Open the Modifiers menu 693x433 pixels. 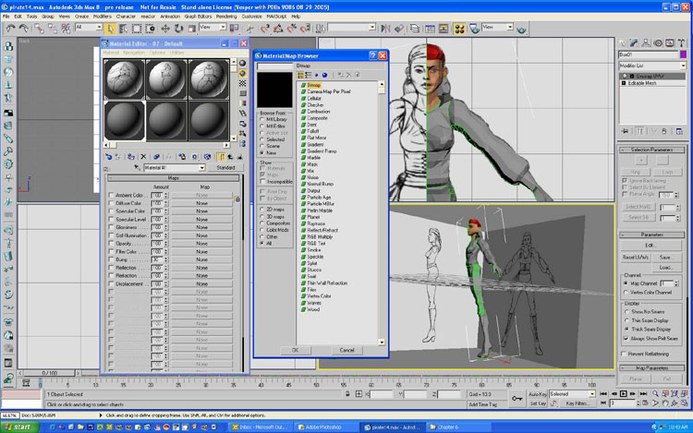[x=101, y=16]
